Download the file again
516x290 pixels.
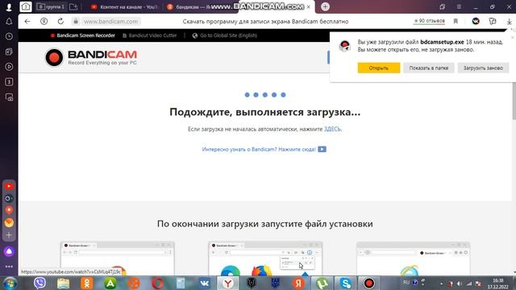coord(483,68)
